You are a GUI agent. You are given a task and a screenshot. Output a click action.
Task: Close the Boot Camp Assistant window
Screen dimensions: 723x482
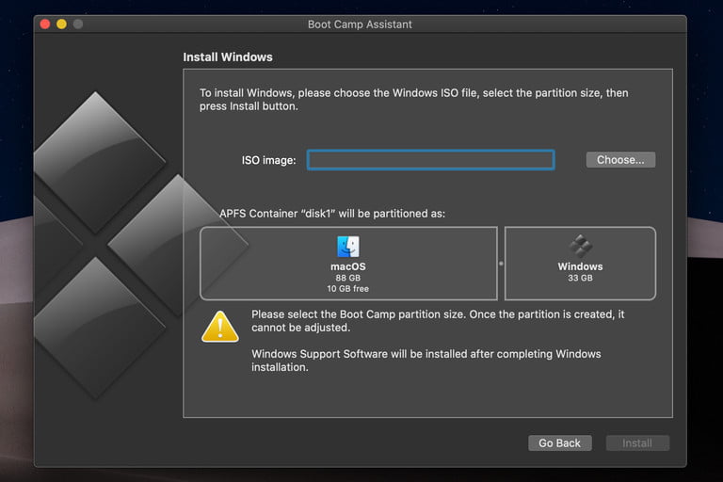(x=45, y=24)
